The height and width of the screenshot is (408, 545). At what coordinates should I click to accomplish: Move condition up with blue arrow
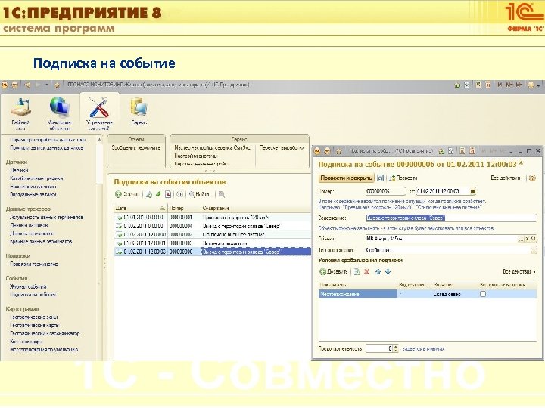(x=378, y=272)
